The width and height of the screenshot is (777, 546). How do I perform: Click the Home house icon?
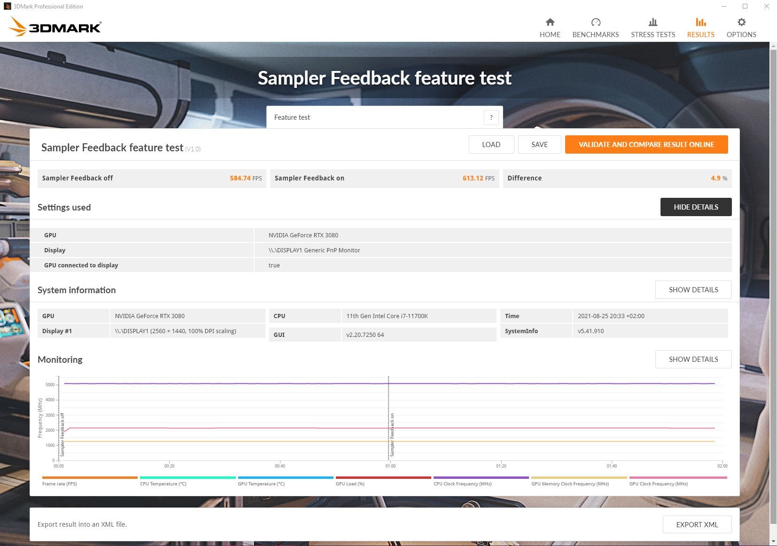click(550, 22)
